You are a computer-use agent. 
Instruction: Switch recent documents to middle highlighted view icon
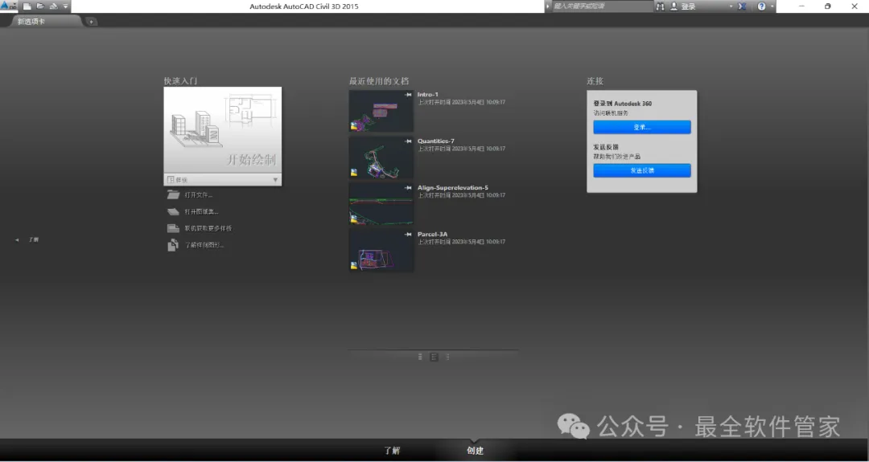(434, 357)
